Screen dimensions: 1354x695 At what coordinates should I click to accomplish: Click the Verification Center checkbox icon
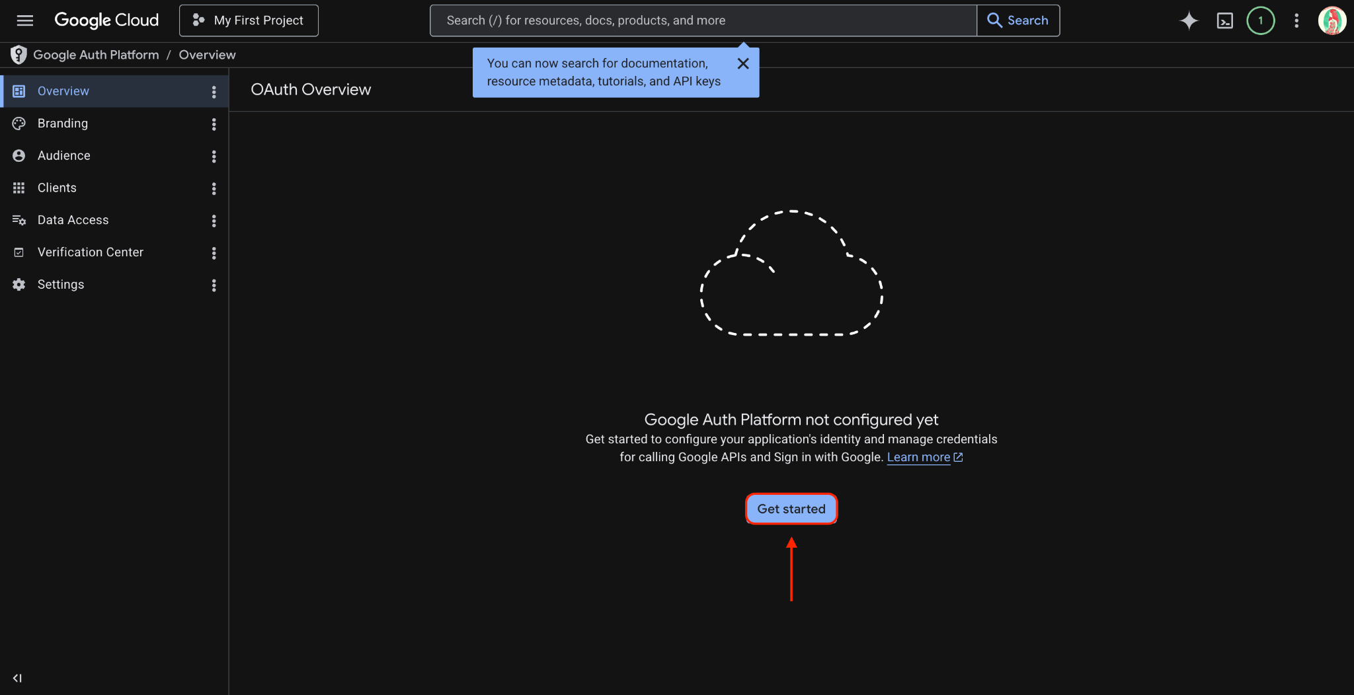(x=19, y=252)
